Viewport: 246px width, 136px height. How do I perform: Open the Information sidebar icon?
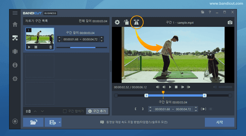[15, 65]
